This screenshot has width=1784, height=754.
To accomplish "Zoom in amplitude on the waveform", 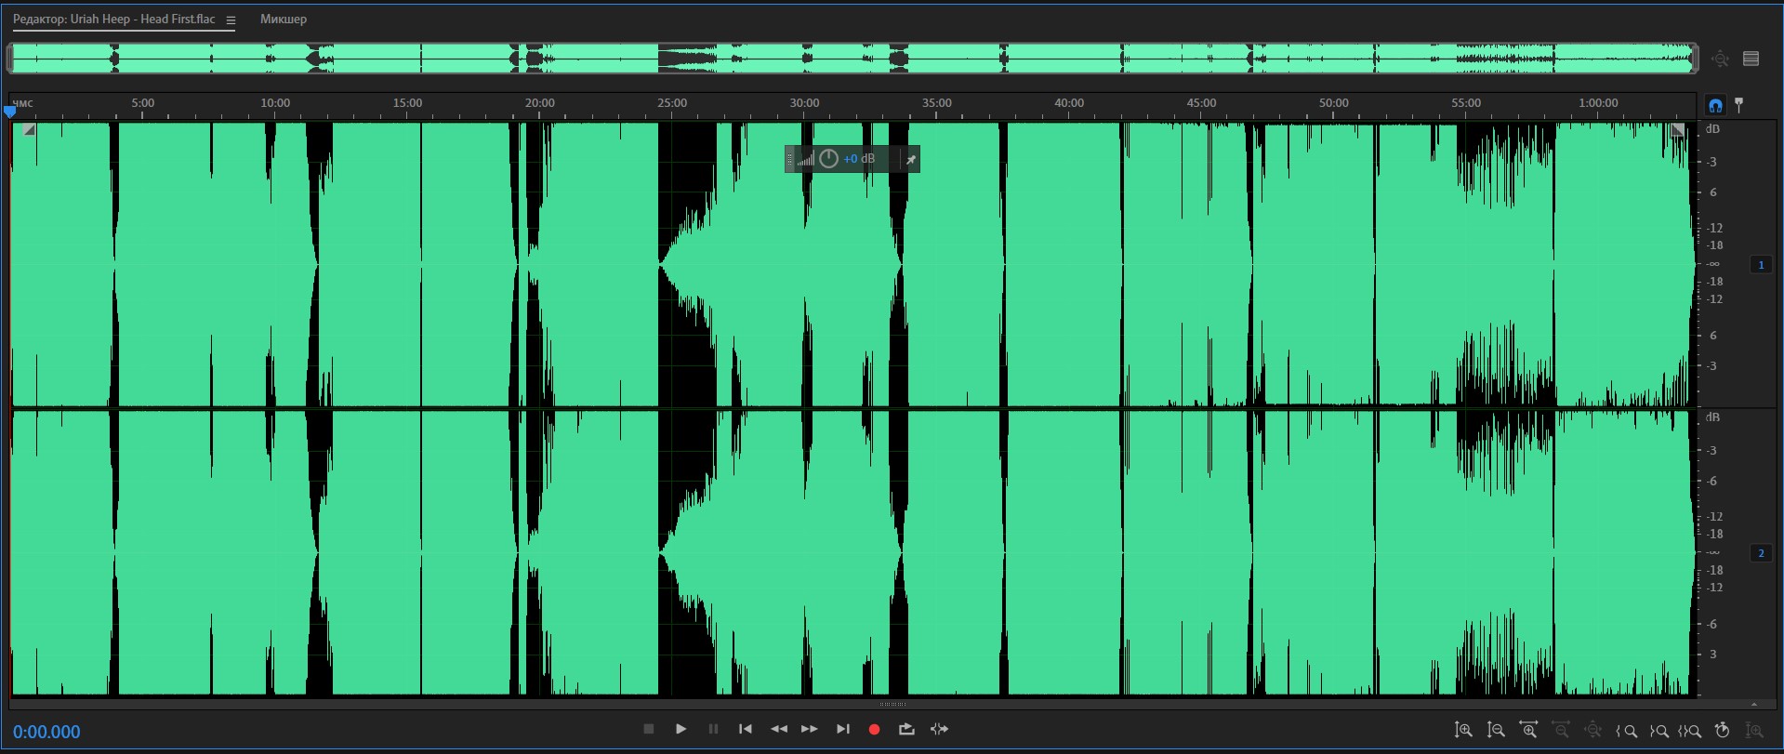I will [x=1463, y=731].
